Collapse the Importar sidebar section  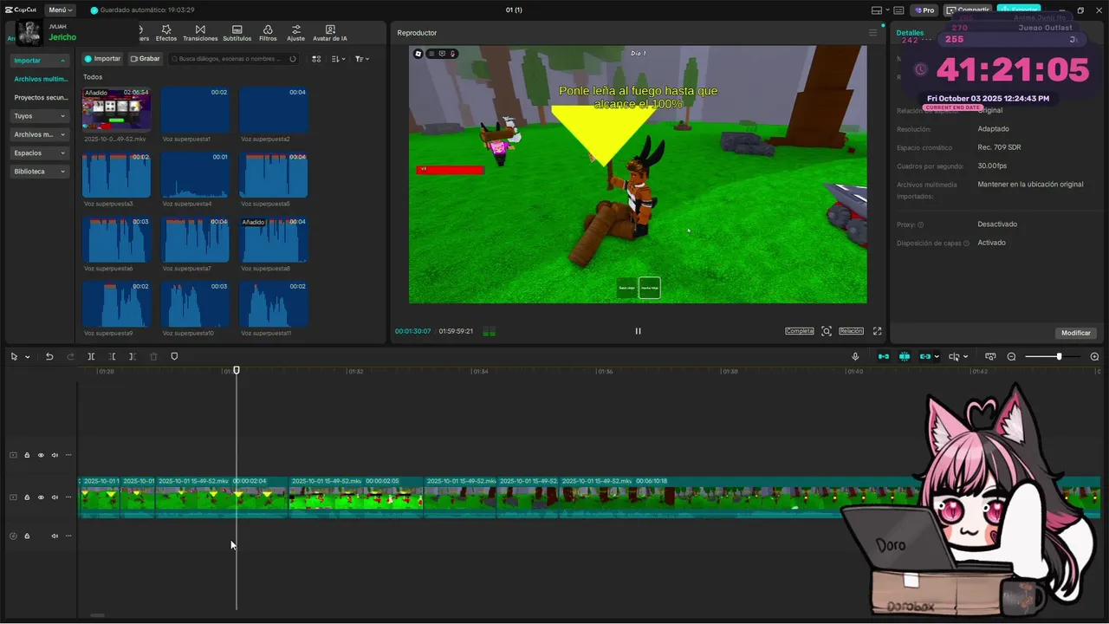(40, 61)
